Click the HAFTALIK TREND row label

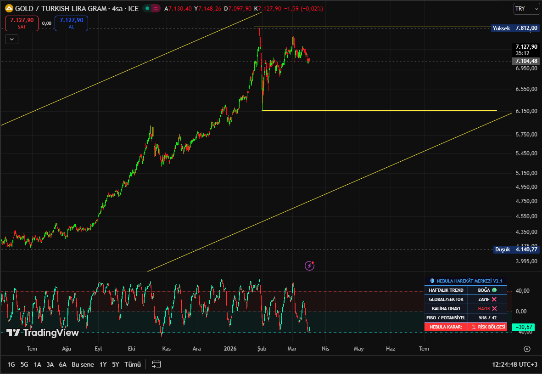(446, 290)
